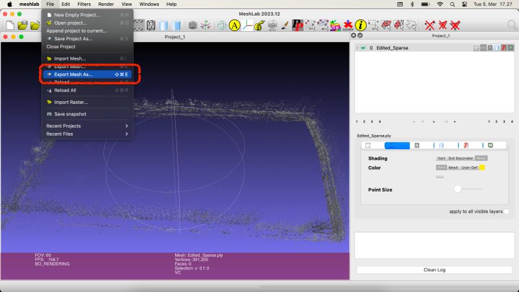Viewport: 519px width, 292px height.
Task: Activate the PP pick points tool
Action: pos(297,25)
